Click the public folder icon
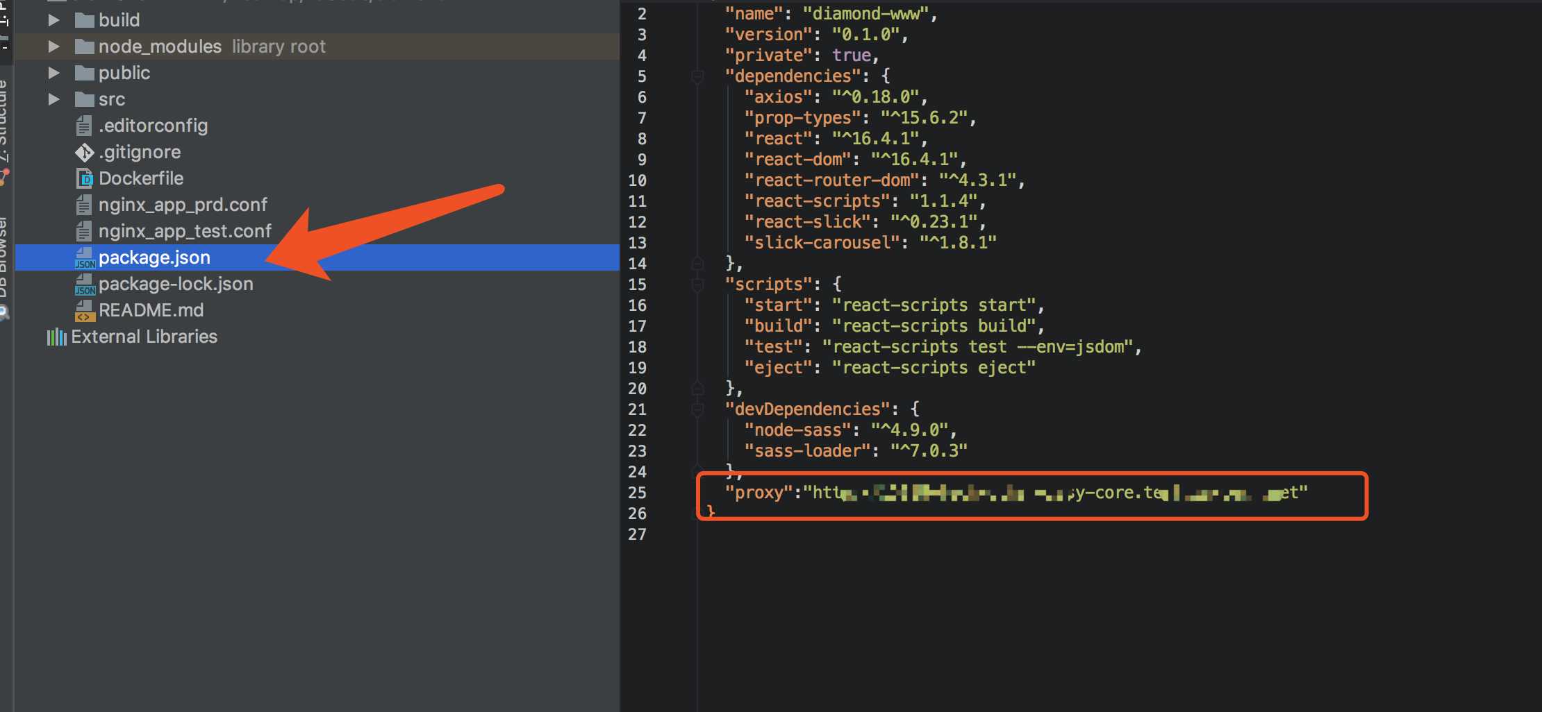 [84, 73]
